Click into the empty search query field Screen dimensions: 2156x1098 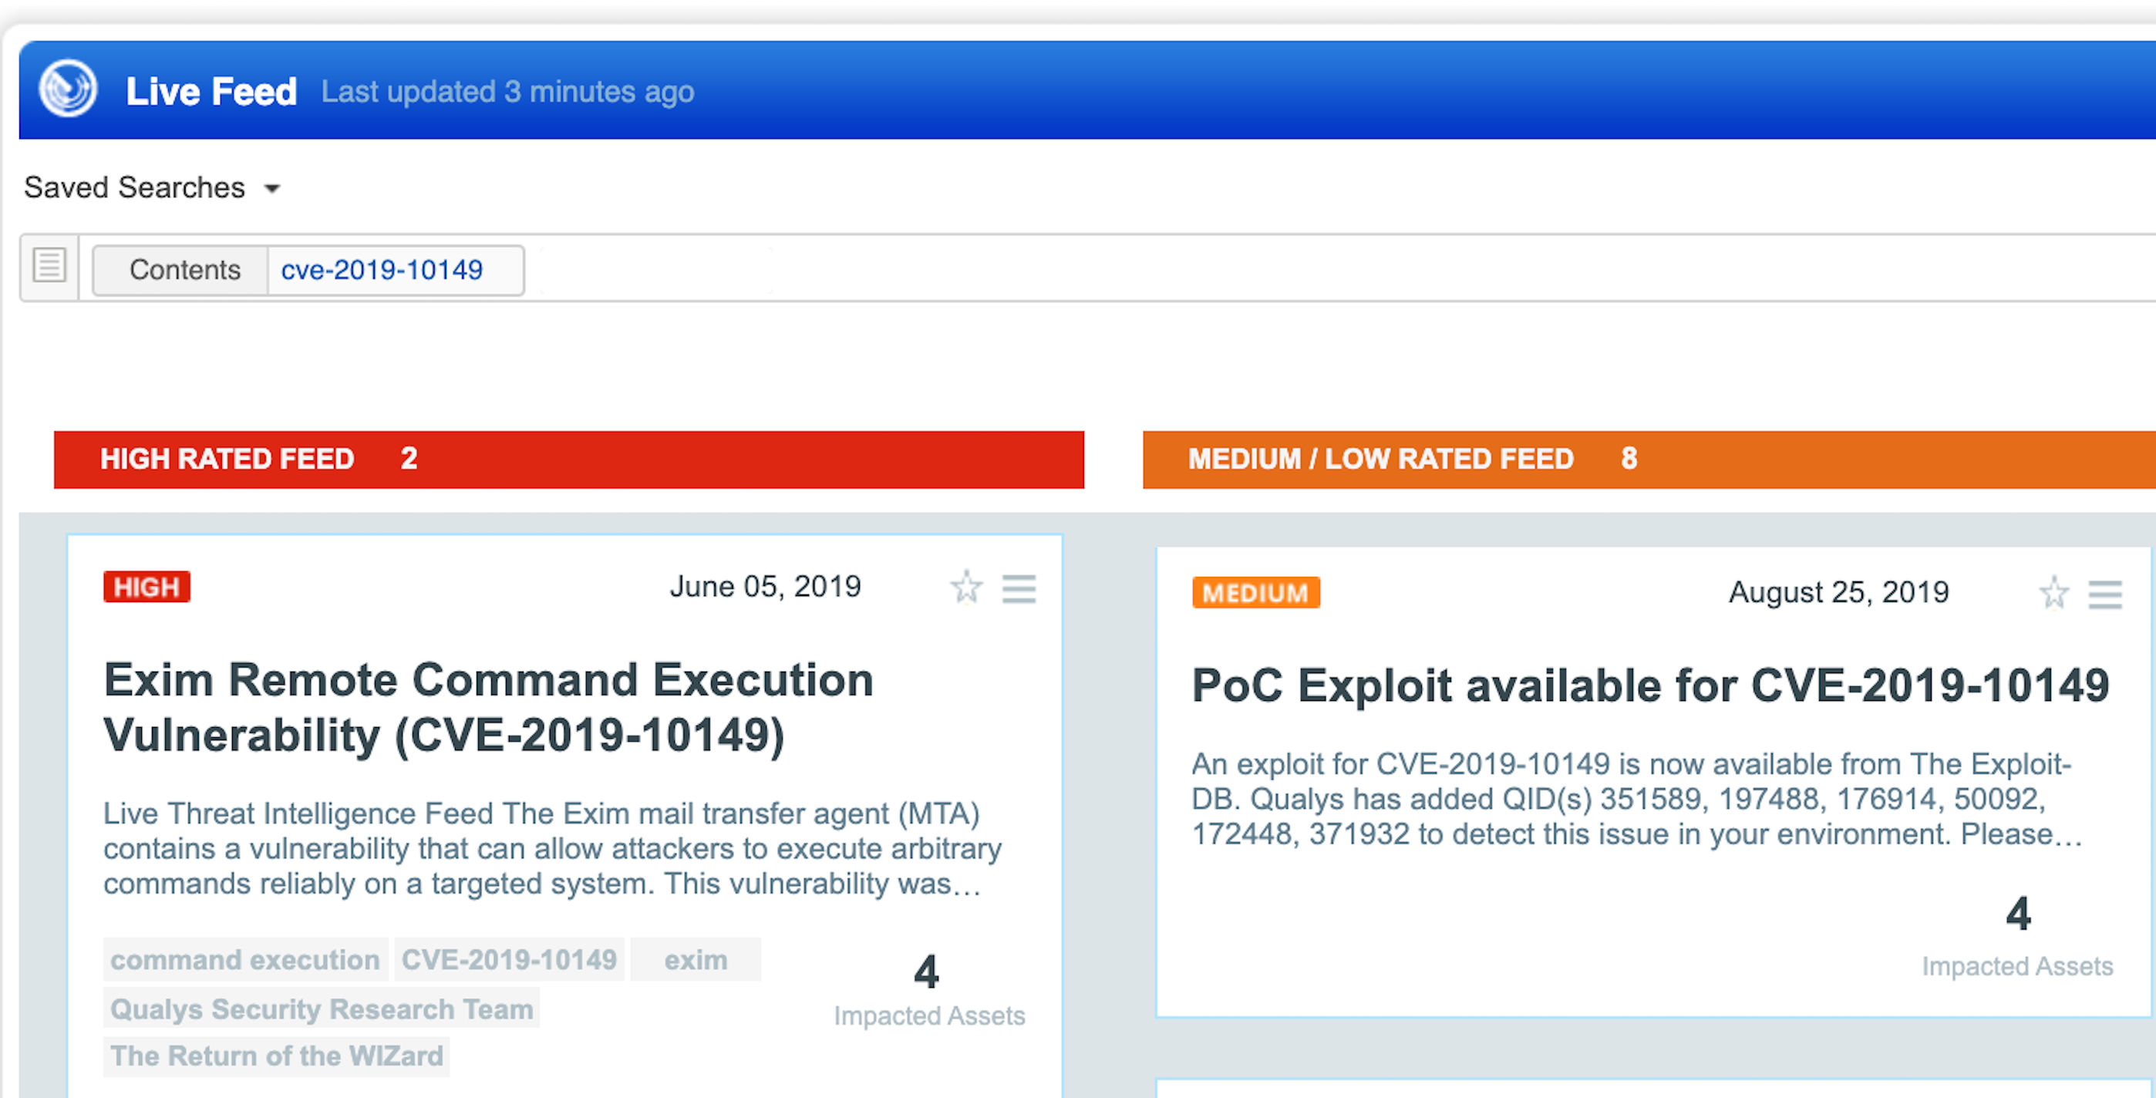click(x=1339, y=269)
